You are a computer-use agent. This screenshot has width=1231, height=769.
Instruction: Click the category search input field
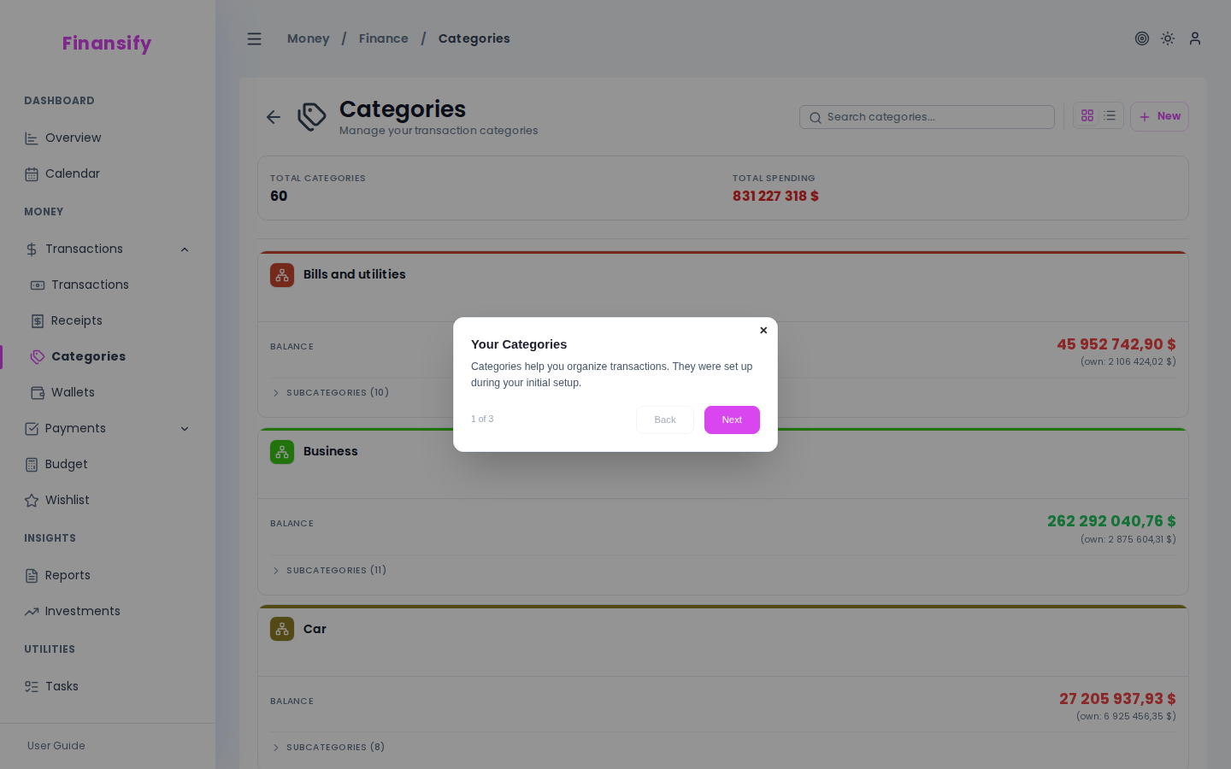point(927,117)
